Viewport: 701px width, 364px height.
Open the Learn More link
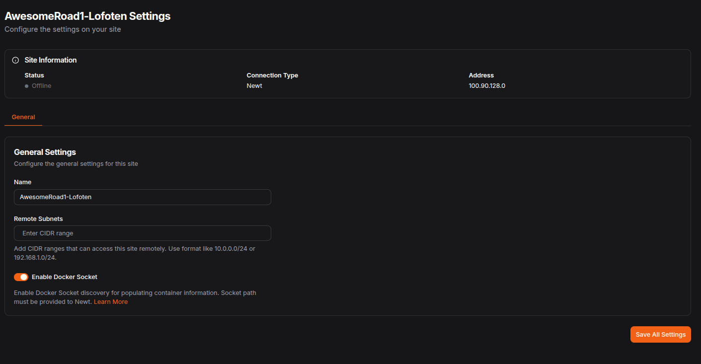click(x=111, y=302)
